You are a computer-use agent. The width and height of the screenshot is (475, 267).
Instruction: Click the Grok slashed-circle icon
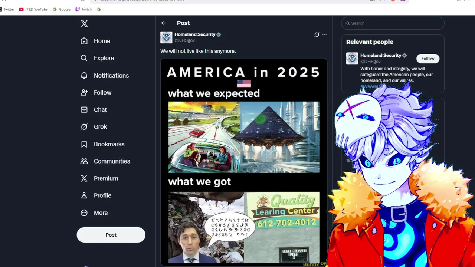(x=84, y=127)
